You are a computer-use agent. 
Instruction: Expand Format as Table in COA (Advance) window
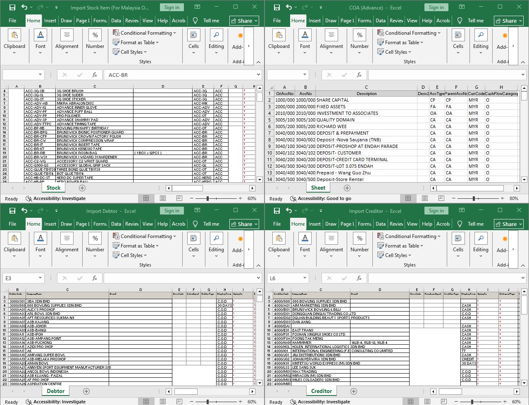(400, 43)
